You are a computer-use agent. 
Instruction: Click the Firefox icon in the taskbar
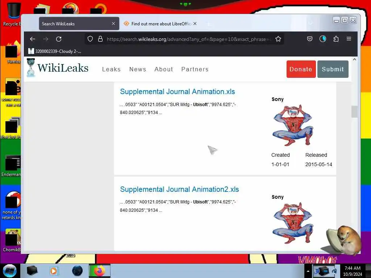click(x=100, y=271)
